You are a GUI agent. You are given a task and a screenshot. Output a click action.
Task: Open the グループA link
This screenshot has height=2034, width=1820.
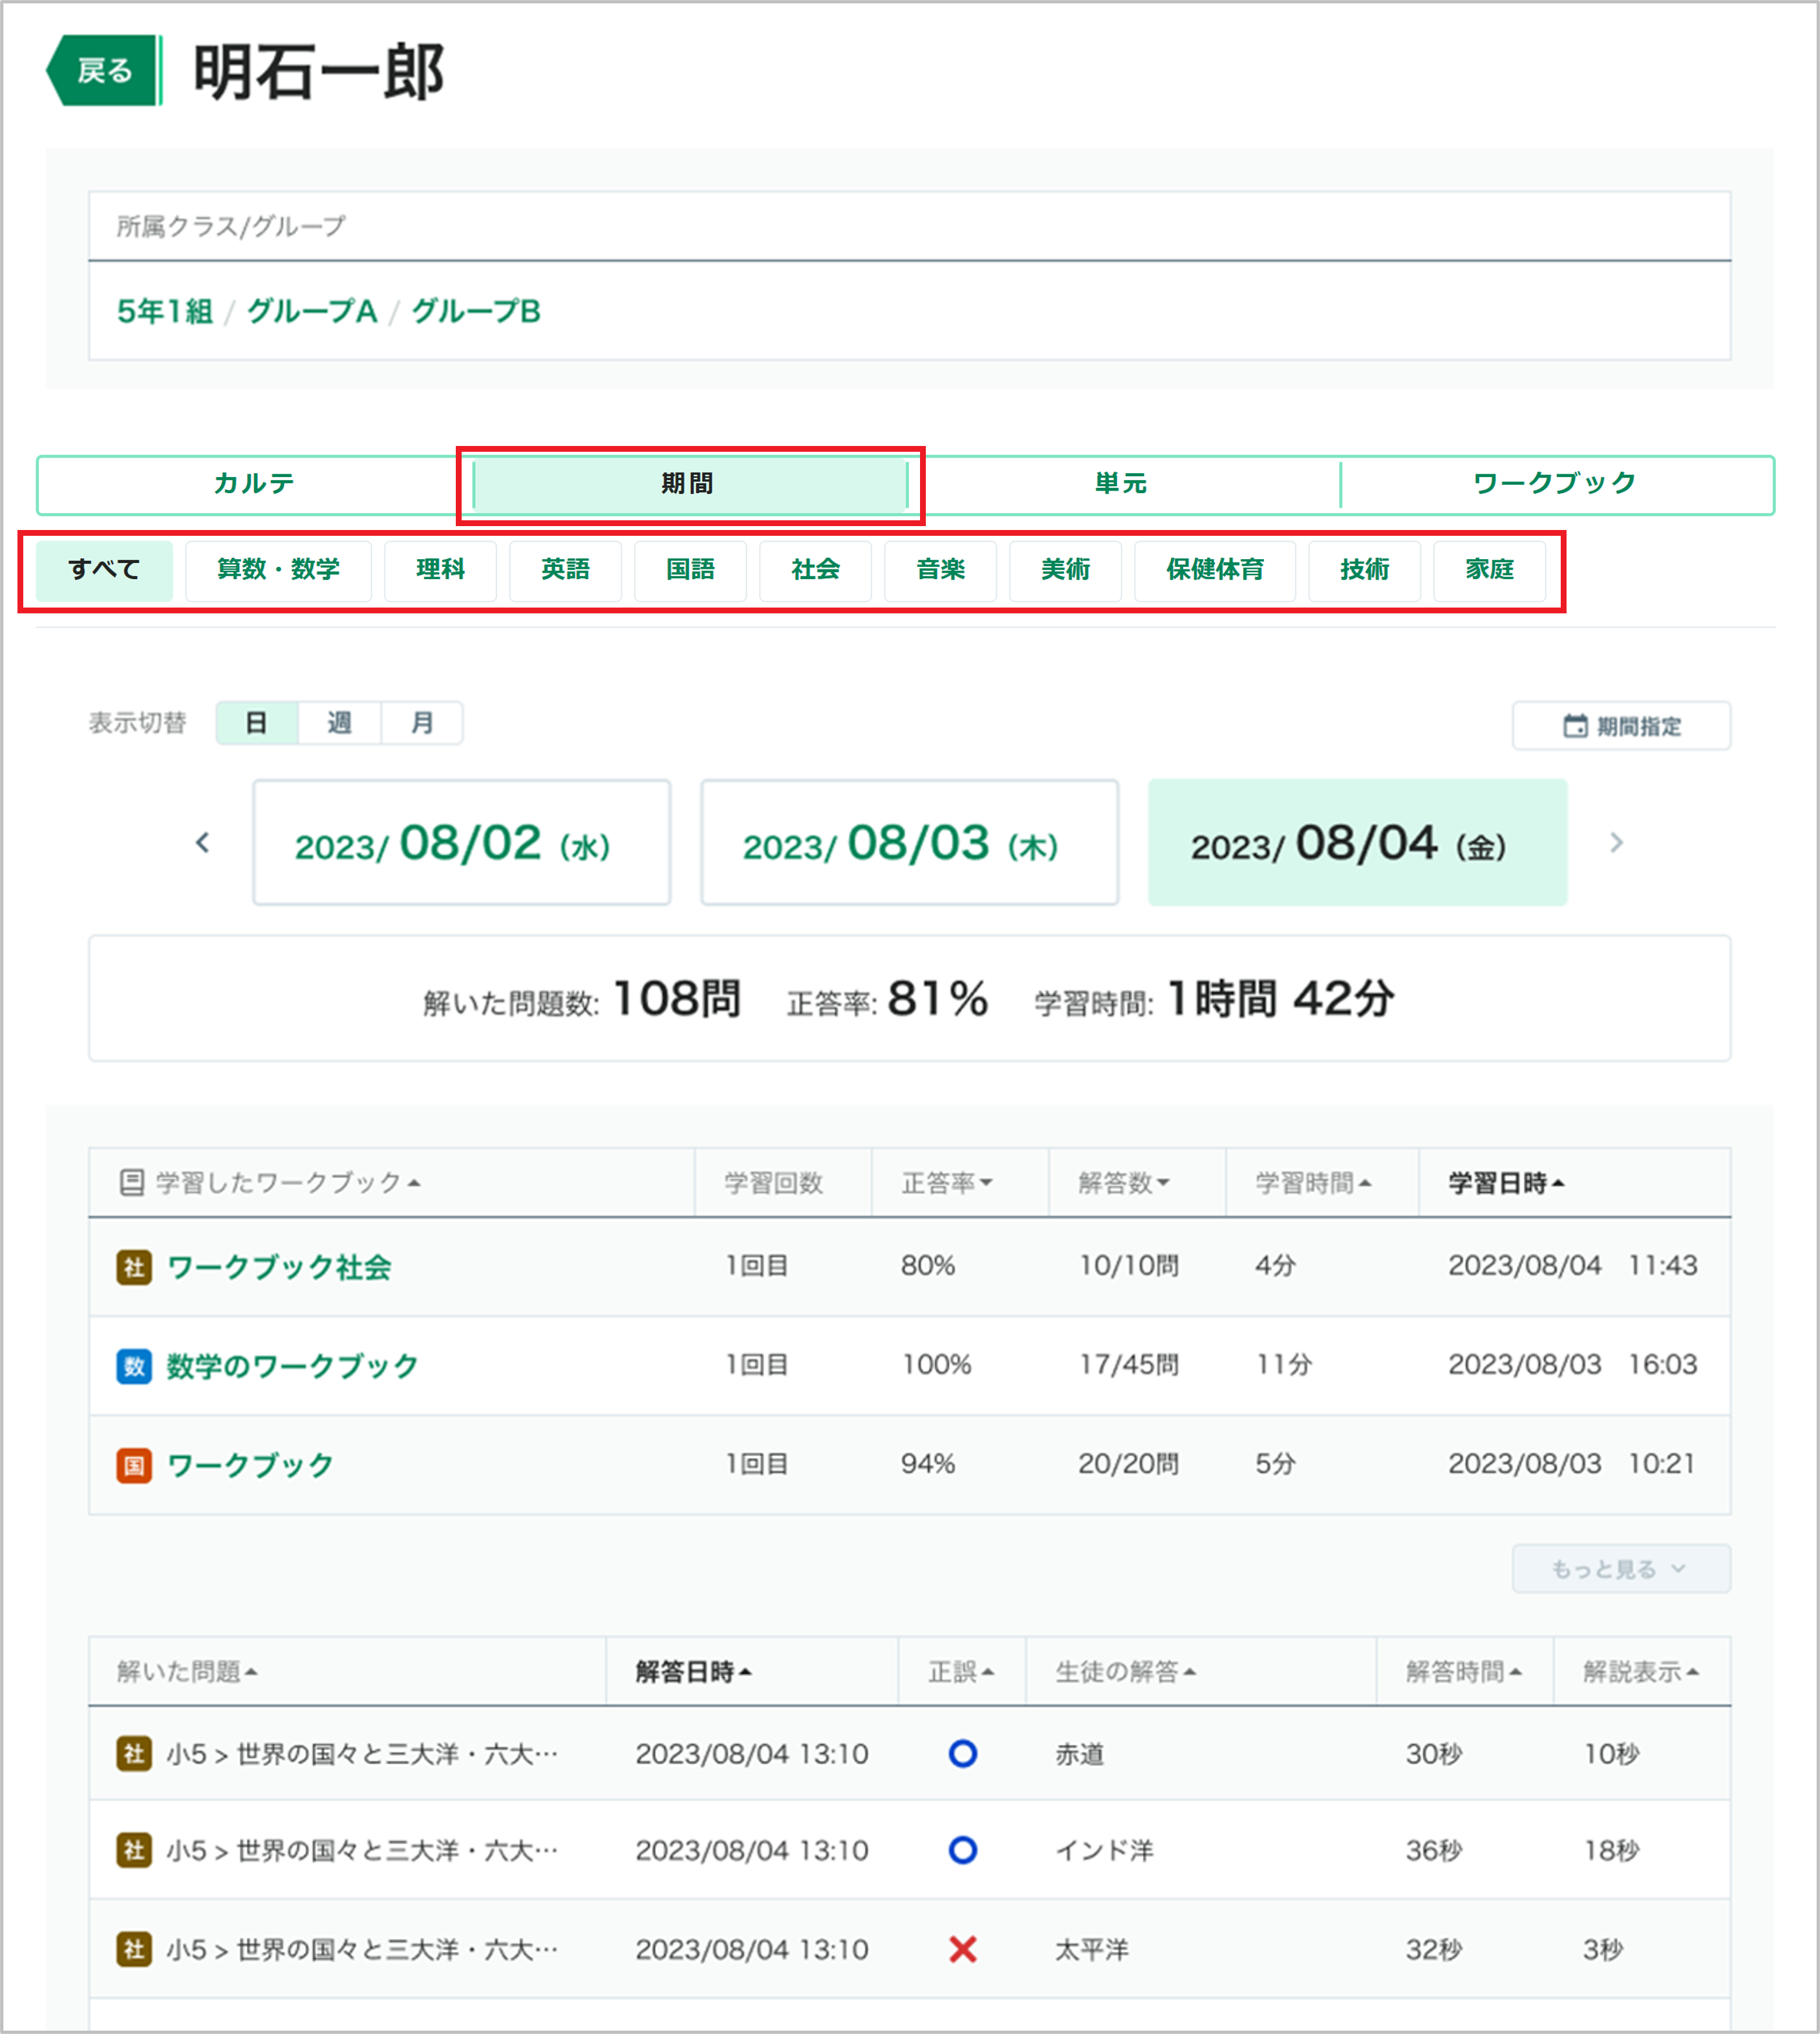click(312, 311)
